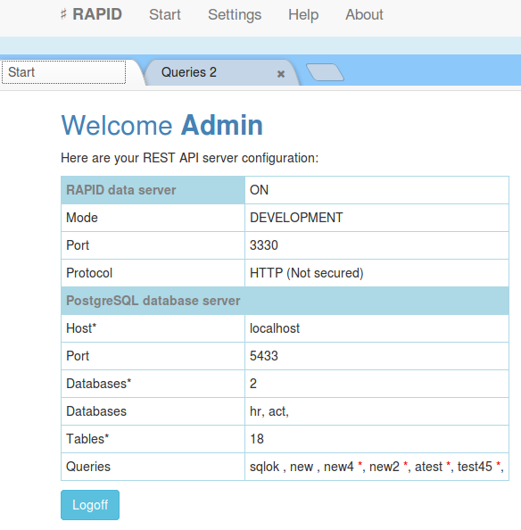Screen dimensions: 521x530
Task: Open the Start menu in navbar
Action: 165,14
